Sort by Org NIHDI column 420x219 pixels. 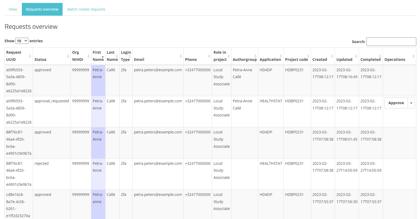coord(78,56)
